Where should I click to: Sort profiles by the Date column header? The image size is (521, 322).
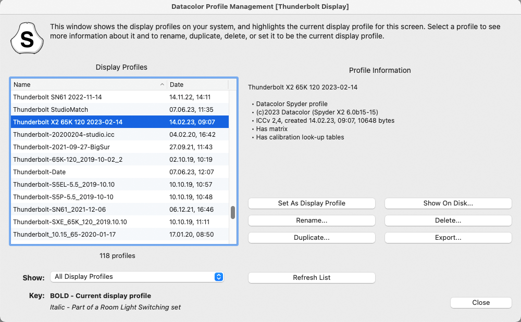coord(197,85)
